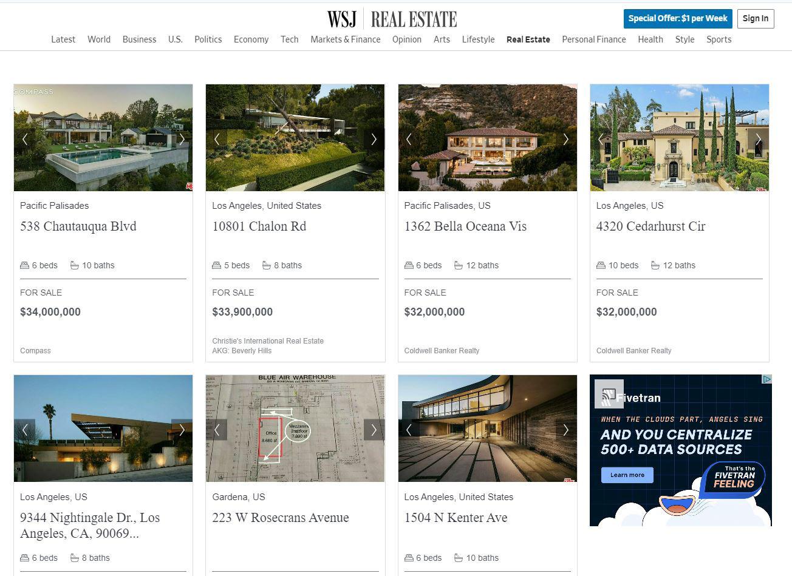792x576 pixels.
Task: Show previous photo of 9344 Nightingale Dr listing
Action: click(25, 430)
